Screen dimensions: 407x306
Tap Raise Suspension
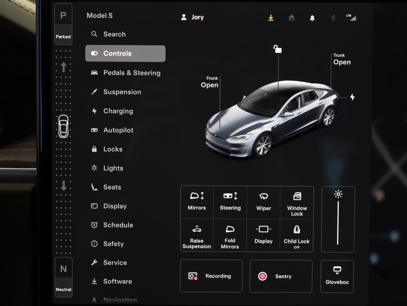(x=197, y=235)
